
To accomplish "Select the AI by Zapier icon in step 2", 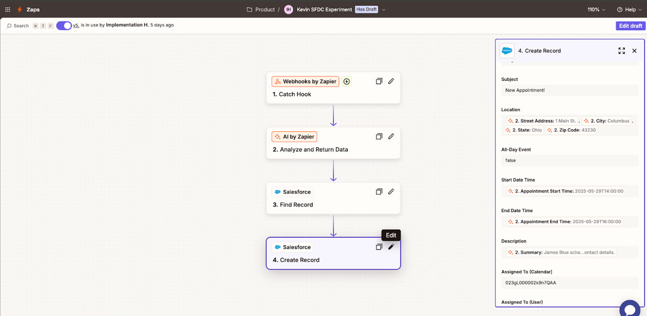I will pyautogui.click(x=277, y=137).
